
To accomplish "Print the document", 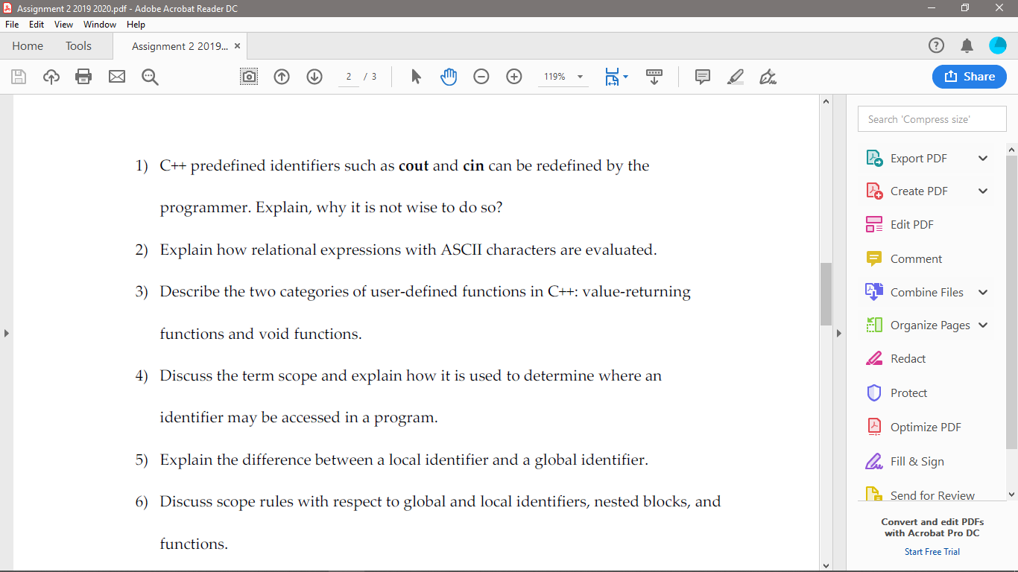I will point(83,76).
